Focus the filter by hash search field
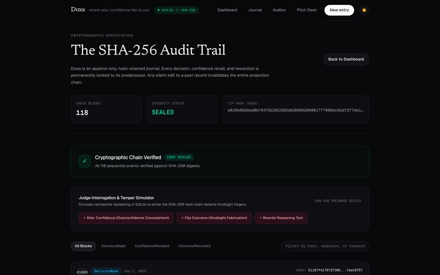This screenshot has width=440, height=275. point(325,246)
